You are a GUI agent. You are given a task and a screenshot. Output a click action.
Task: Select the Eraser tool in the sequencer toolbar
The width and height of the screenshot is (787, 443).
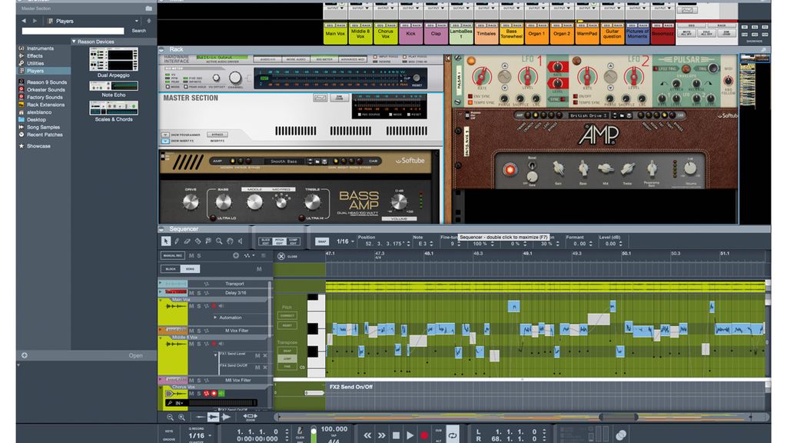pyautogui.click(x=188, y=241)
